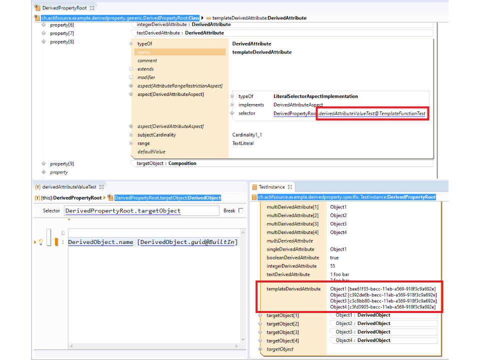This screenshot has height=360, width=480.
Task: Click the template icon before [this]:DerivedPropertyRoot
Action: click(36, 198)
